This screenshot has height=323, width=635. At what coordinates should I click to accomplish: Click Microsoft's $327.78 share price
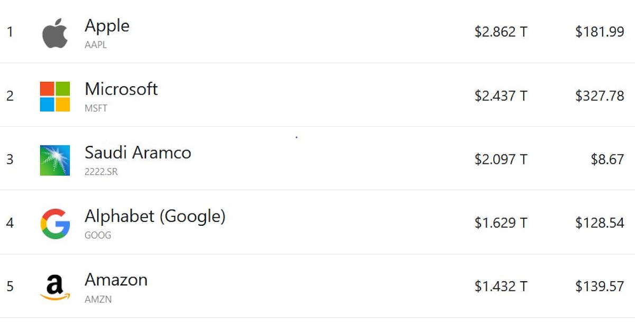pos(600,96)
